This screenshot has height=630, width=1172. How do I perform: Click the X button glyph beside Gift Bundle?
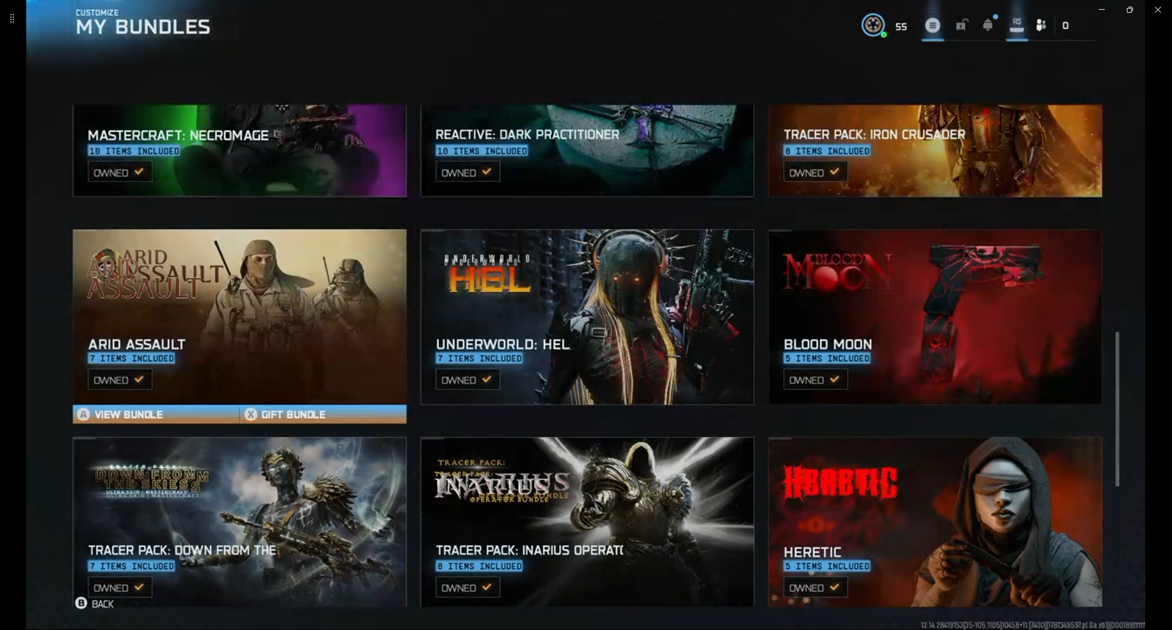[251, 415]
